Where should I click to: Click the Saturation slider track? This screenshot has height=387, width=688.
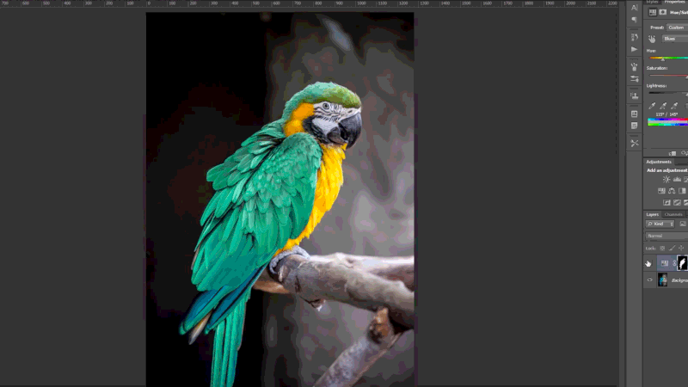(x=668, y=76)
